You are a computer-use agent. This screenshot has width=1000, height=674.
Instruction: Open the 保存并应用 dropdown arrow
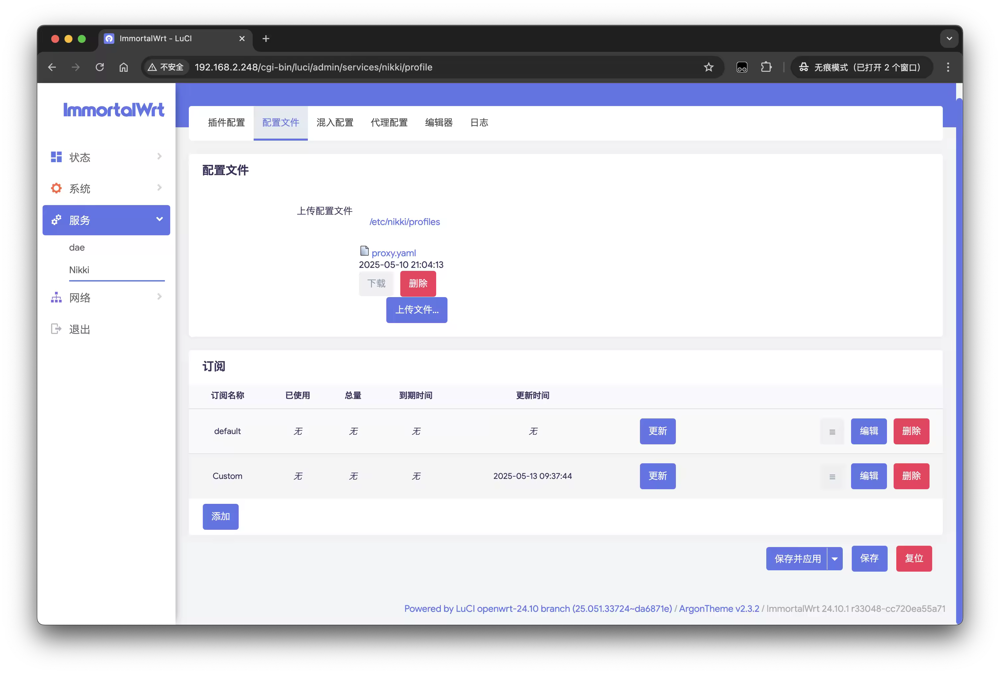click(x=834, y=558)
